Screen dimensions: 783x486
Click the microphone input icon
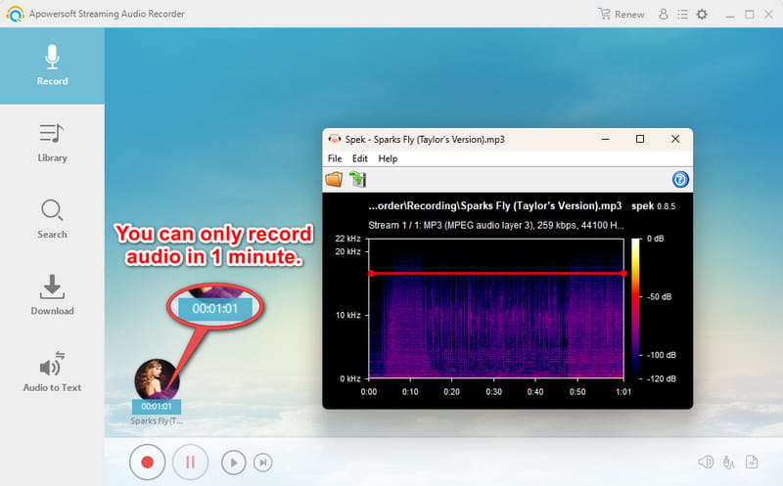[728, 463]
